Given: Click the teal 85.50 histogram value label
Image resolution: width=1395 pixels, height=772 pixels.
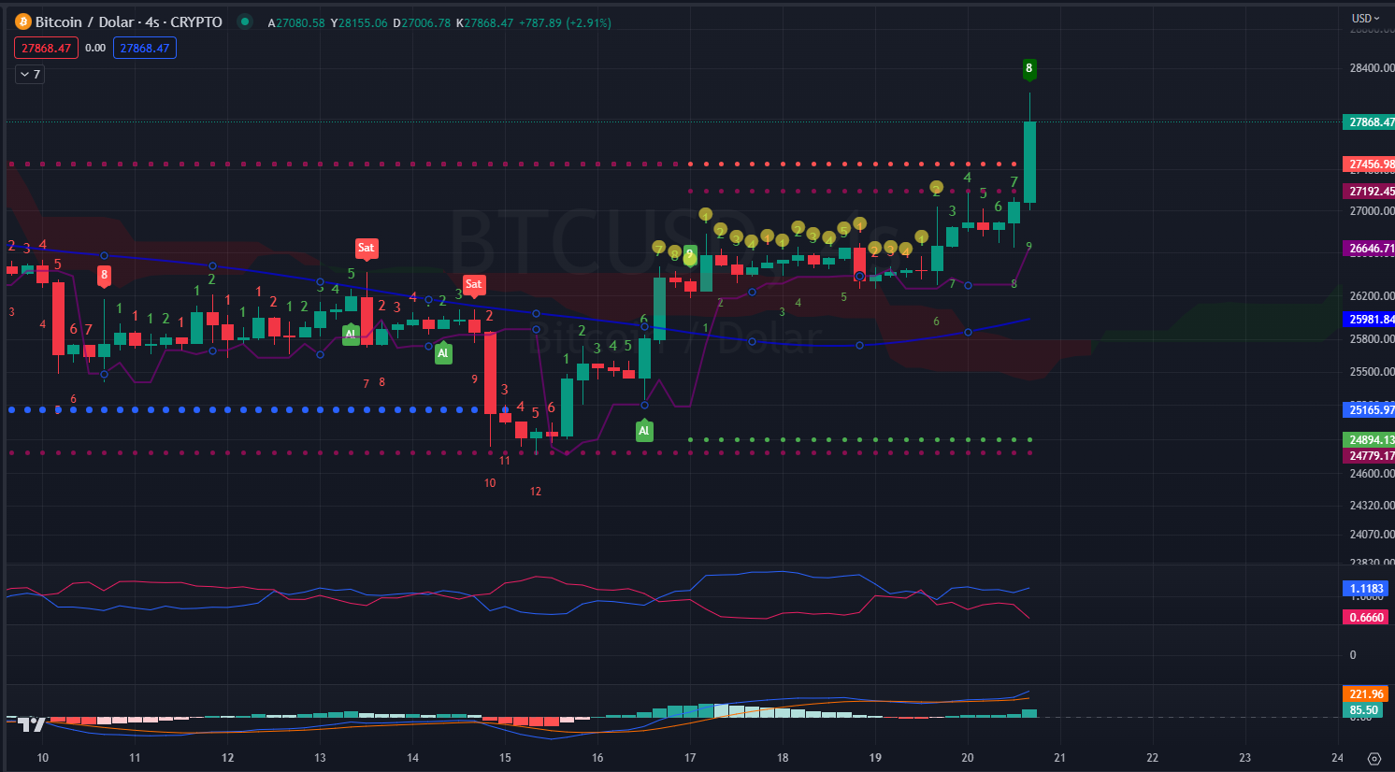Looking at the screenshot, I should [1364, 710].
